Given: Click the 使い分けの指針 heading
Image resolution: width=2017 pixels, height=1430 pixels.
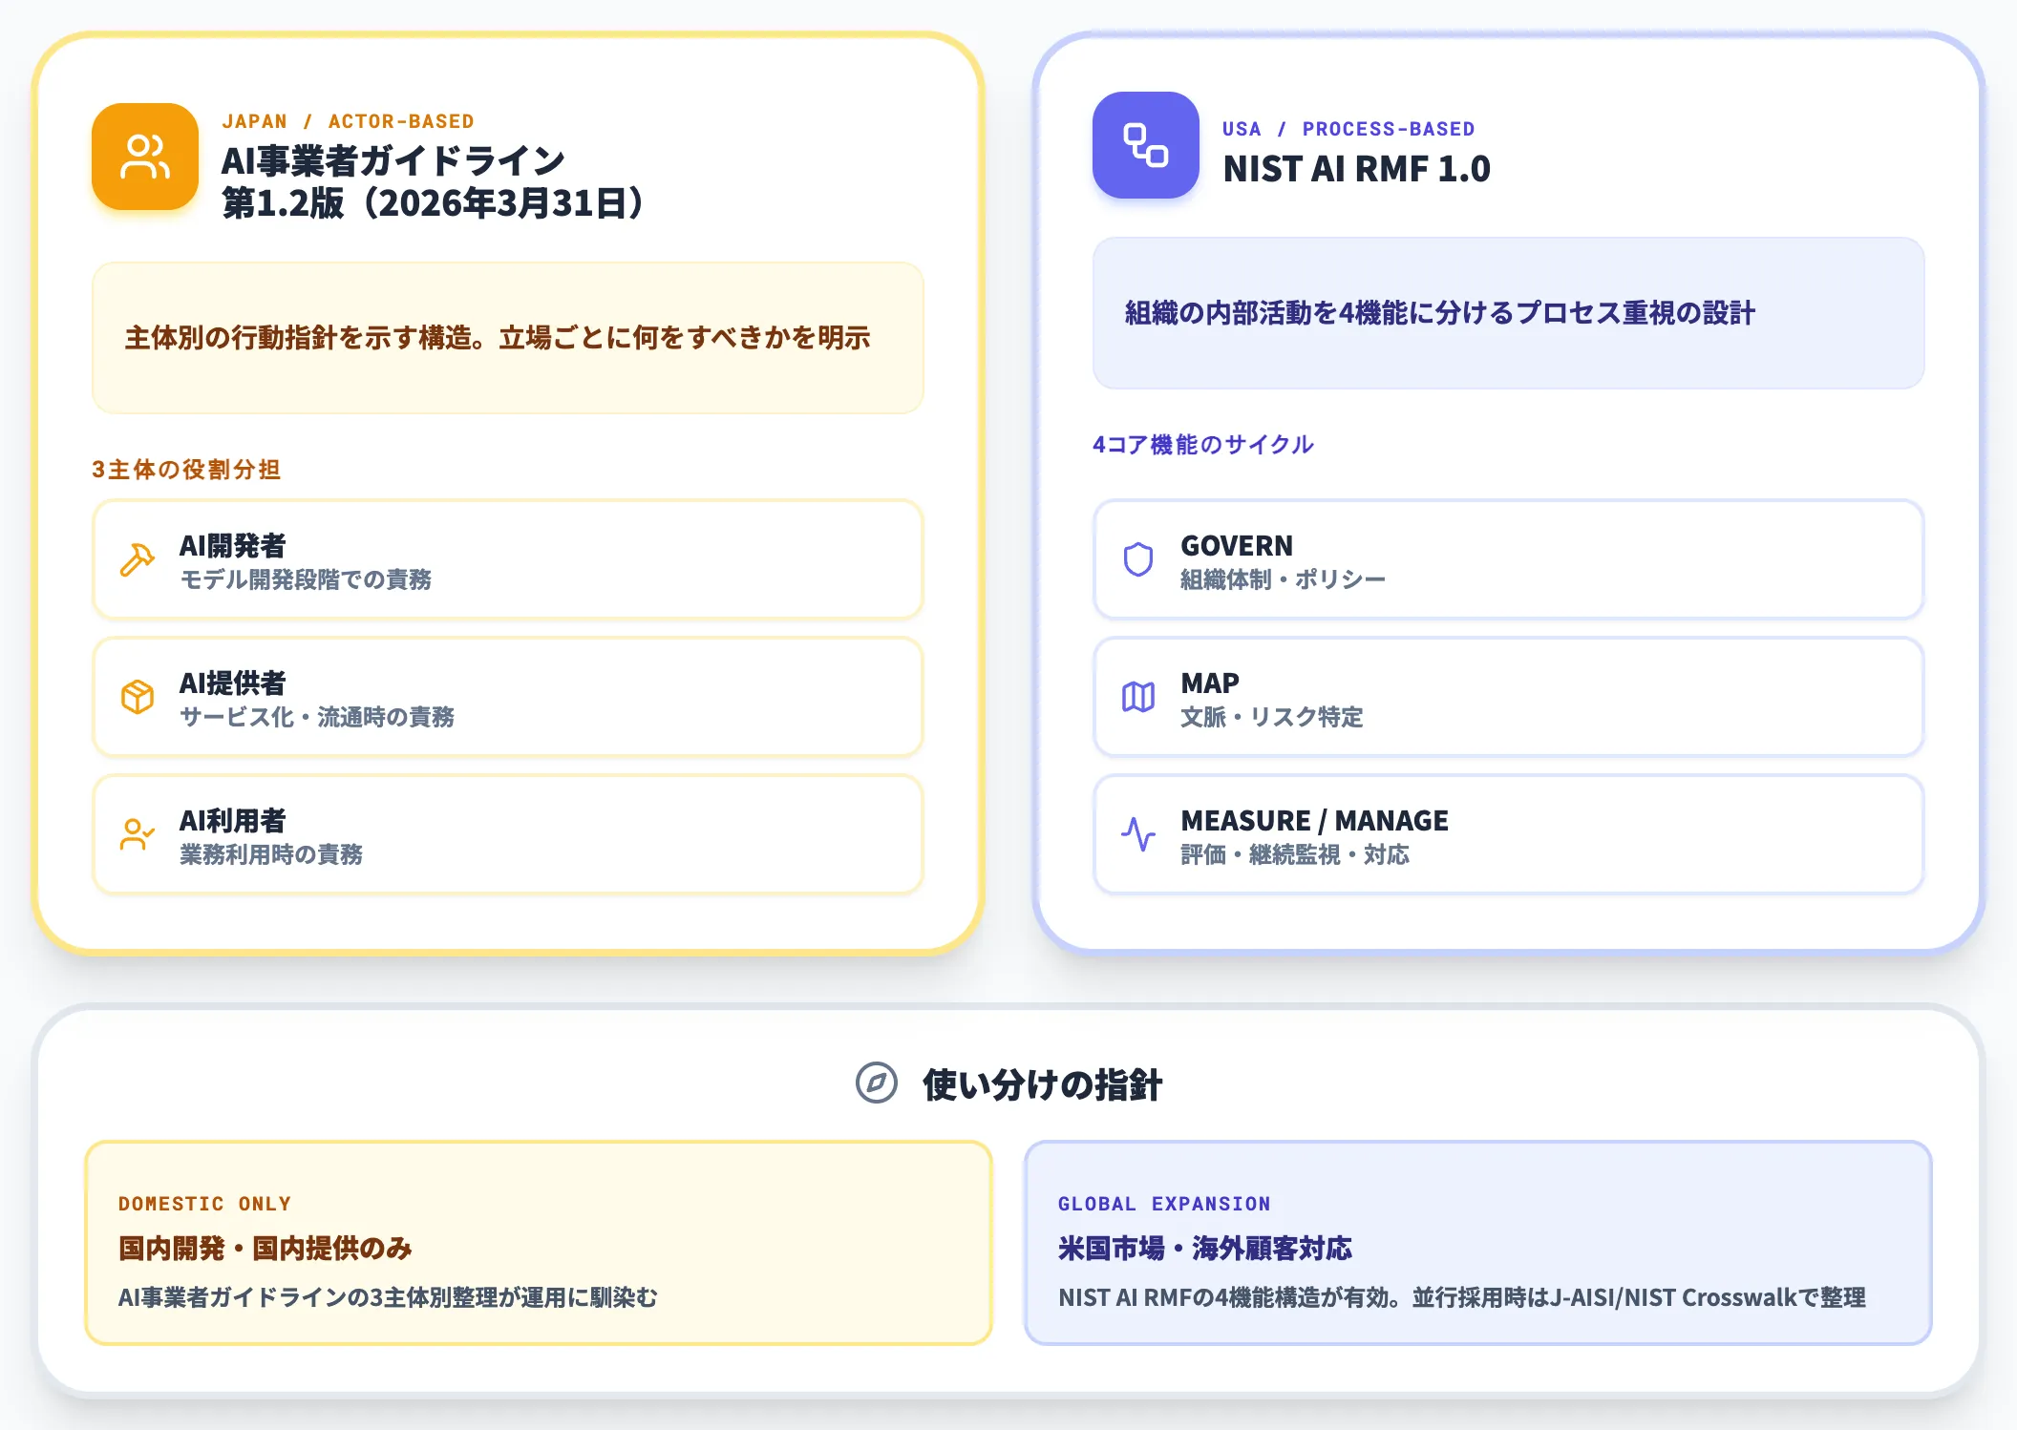Looking at the screenshot, I should coord(1042,1085).
